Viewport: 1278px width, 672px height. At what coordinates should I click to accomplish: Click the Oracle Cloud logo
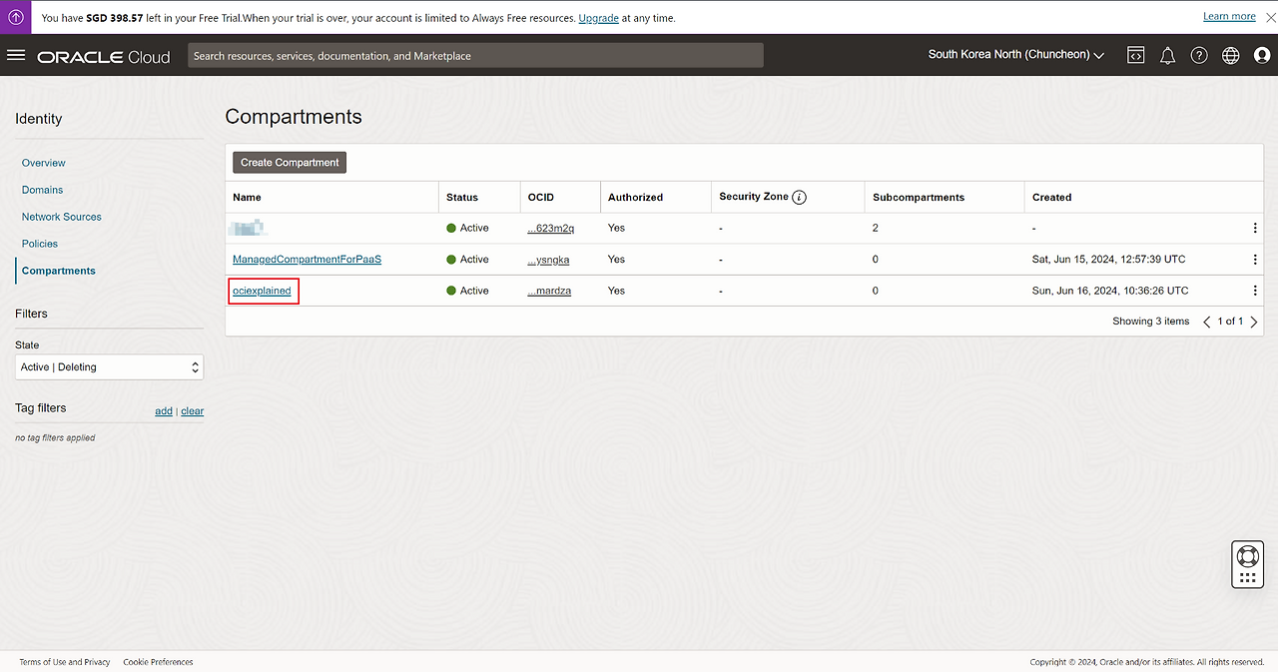coord(104,57)
